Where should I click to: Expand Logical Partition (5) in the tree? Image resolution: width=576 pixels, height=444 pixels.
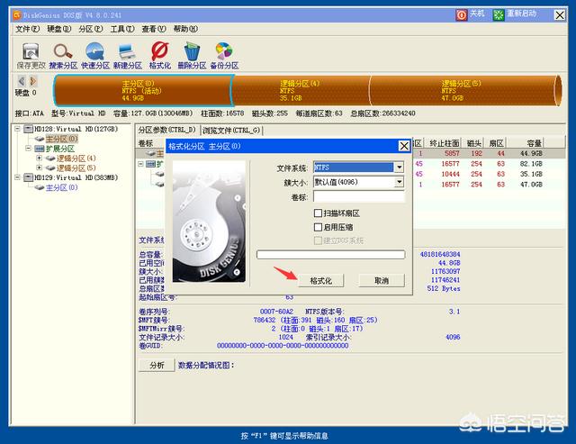click(x=39, y=168)
